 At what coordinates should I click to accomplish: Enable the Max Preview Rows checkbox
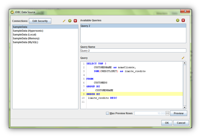[107, 113]
